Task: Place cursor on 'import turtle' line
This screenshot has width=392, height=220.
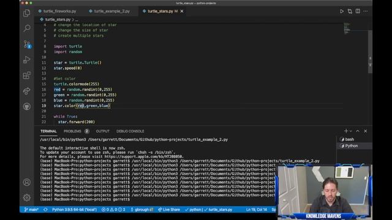Action: point(68,46)
